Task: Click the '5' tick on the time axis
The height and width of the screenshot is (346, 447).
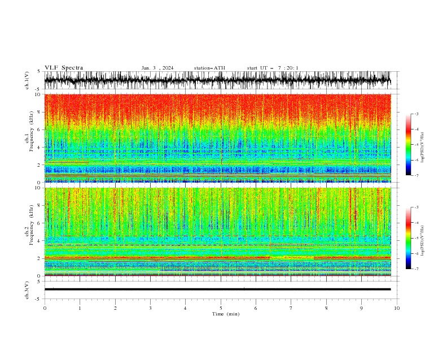Action: pos(221,308)
